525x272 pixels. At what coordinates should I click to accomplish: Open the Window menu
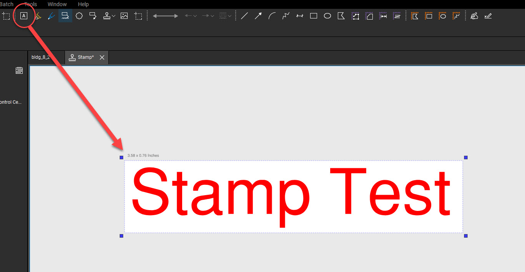tap(57, 4)
